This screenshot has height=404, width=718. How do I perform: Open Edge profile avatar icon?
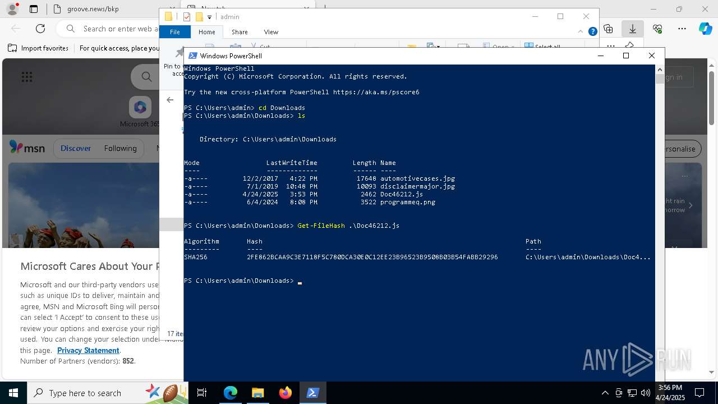tap(12, 9)
